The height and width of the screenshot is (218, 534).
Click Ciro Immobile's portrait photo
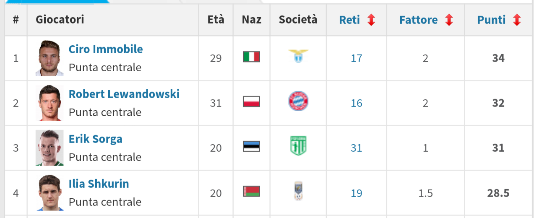tap(49, 58)
